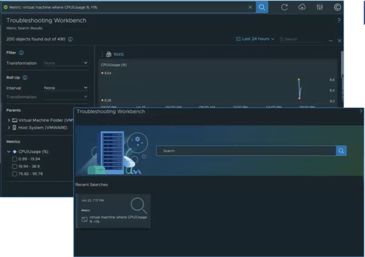Expand the Virtual Machine Folder node

9,120
